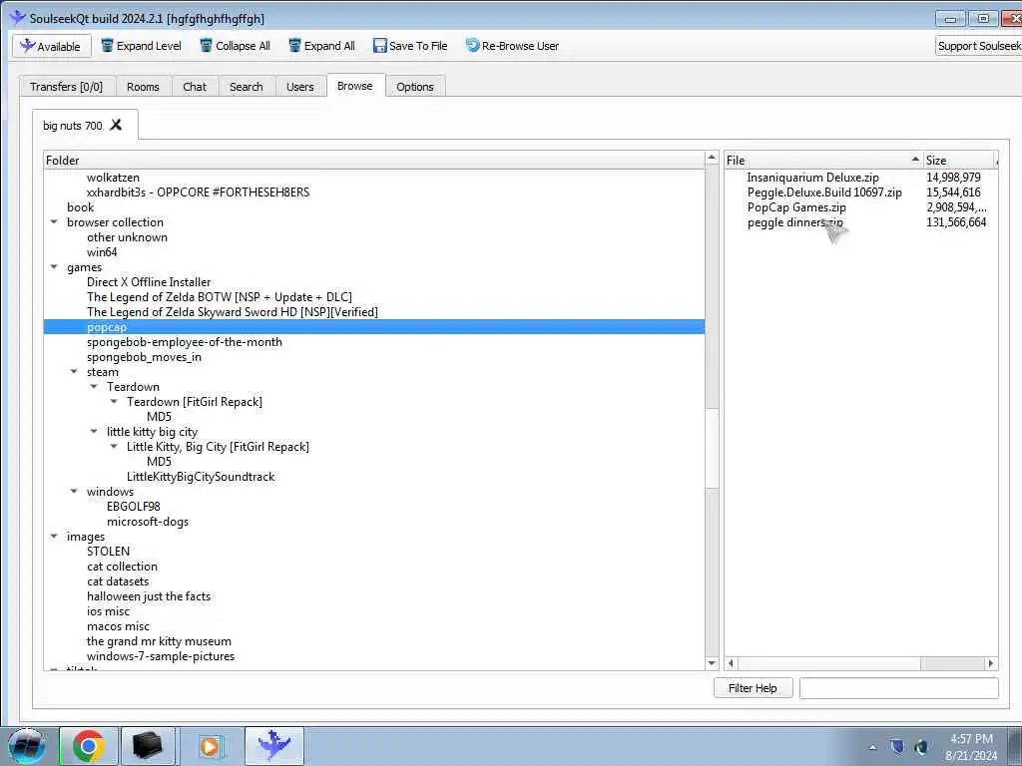Image resolution: width=1022 pixels, height=766 pixels.
Task: Select peggle dinners.zip file
Action: [794, 222]
